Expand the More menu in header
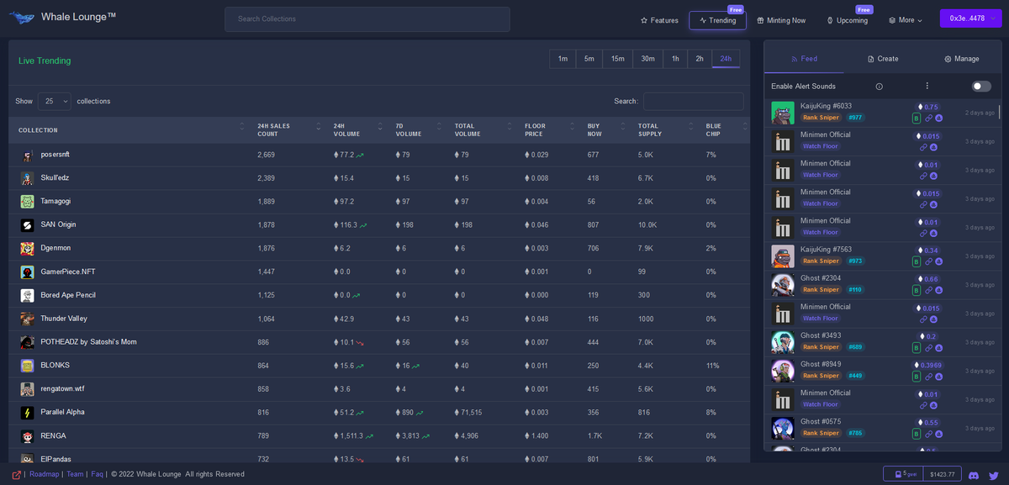 906,20
